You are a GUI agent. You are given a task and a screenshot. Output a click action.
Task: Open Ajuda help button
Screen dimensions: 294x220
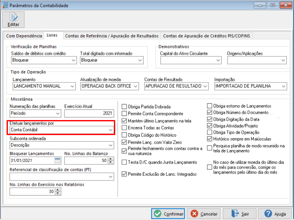point(275,214)
